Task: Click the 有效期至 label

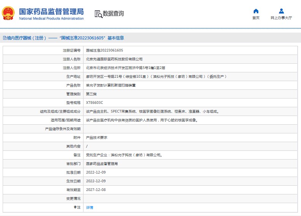Action: pos(73,190)
